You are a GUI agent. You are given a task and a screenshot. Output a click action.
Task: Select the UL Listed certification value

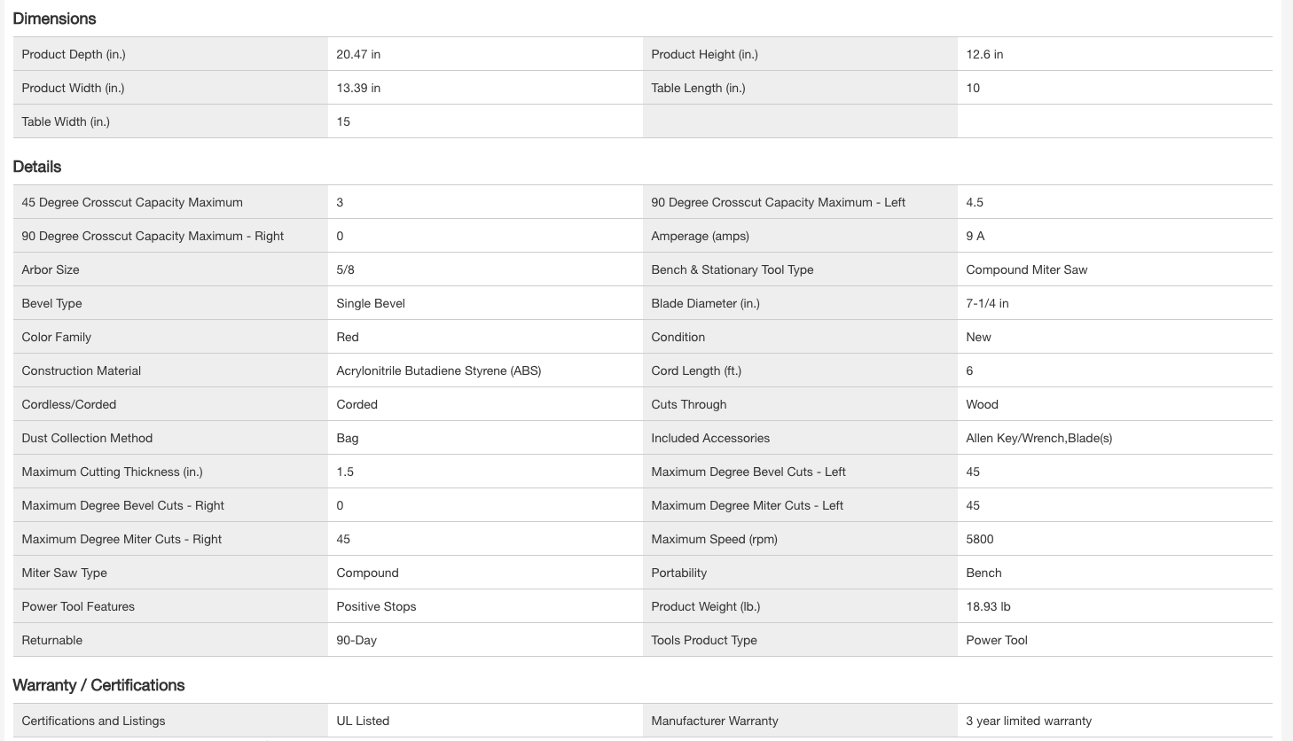click(x=363, y=721)
